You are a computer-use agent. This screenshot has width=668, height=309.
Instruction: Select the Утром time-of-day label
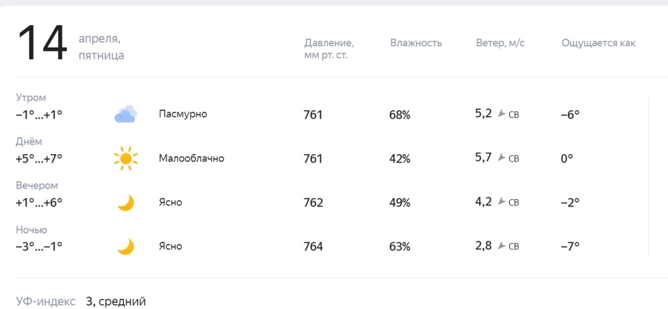31,98
